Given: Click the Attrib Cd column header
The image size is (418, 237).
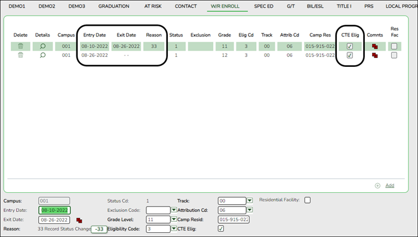Looking at the screenshot, I should tap(290, 35).
